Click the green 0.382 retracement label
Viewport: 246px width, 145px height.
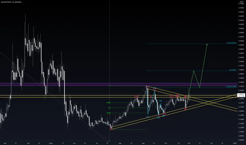(108, 103)
